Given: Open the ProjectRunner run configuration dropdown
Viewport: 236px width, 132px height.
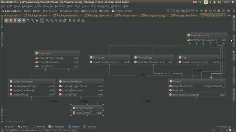Looking at the screenshot, I should click(x=183, y=11).
